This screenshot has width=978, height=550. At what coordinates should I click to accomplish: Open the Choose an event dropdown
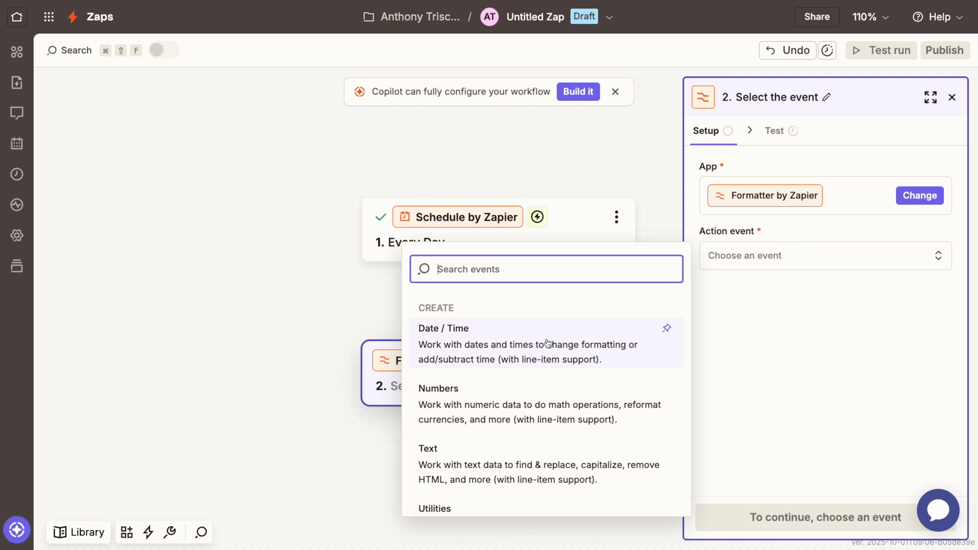(x=825, y=256)
